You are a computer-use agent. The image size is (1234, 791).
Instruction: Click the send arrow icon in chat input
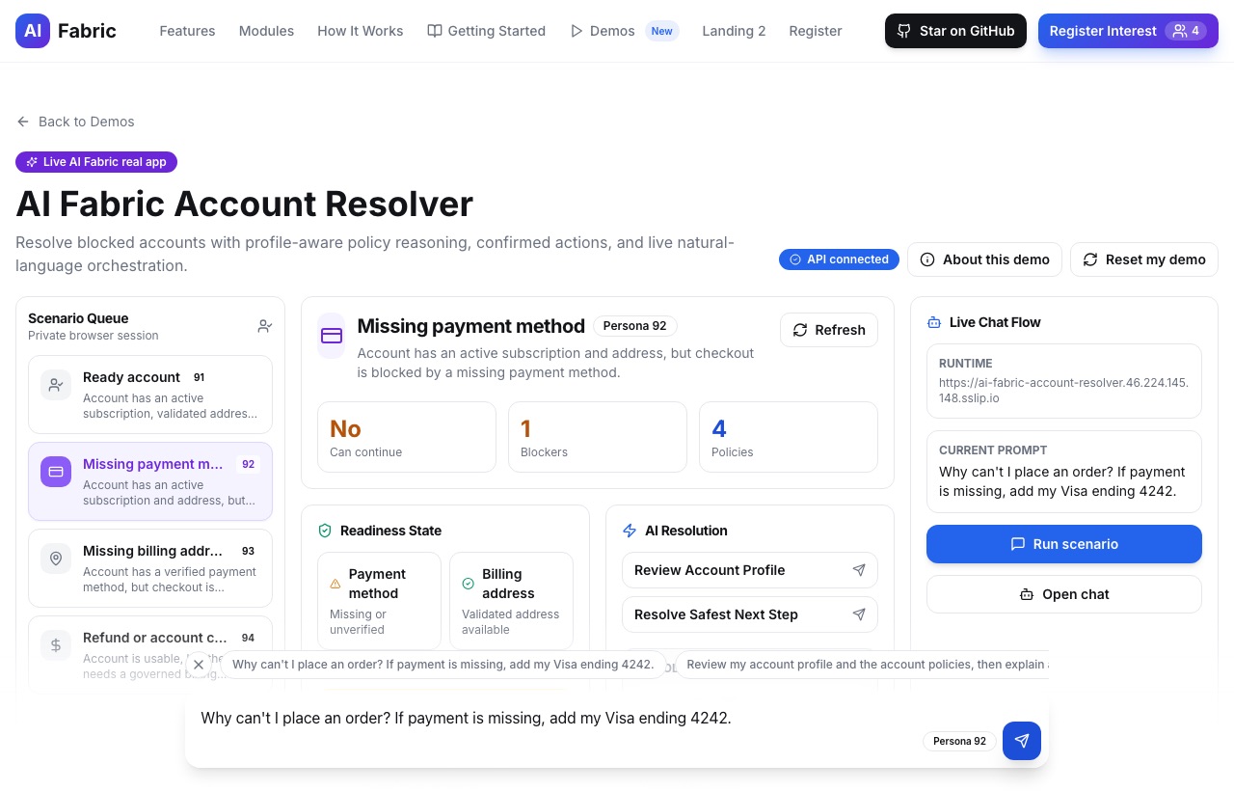pyautogui.click(x=1022, y=741)
